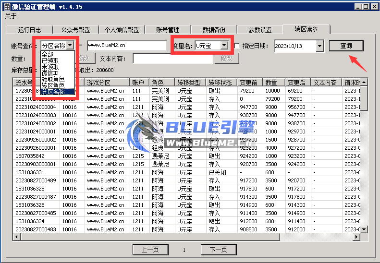Open the 关于 menu
This screenshot has width=380, height=263.
11,16
